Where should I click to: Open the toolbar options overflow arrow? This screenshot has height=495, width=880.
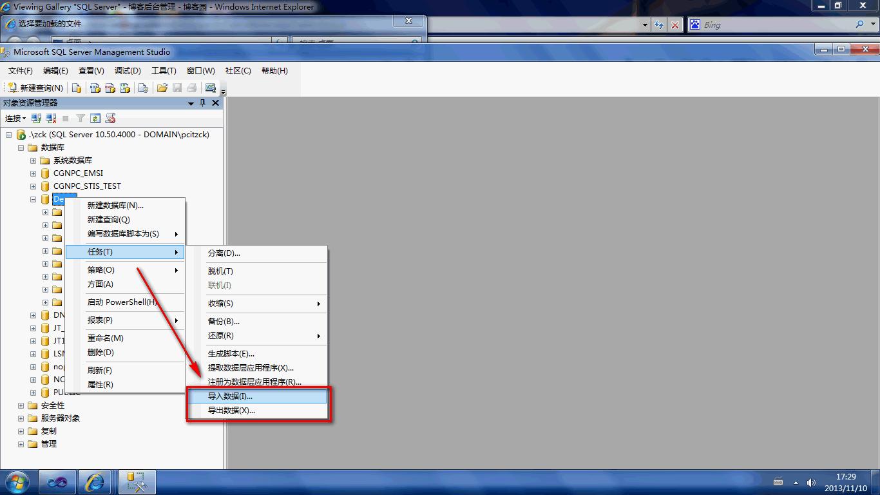pos(223,90)
